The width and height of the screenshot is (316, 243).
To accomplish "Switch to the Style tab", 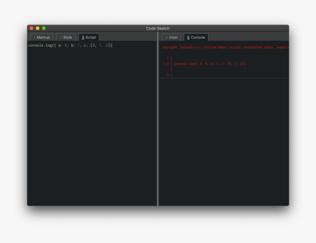I will 66,37.
